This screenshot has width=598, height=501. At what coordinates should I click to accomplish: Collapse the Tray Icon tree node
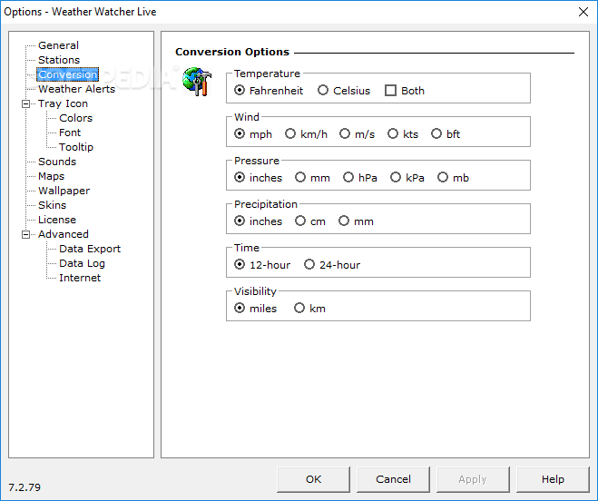26,103
